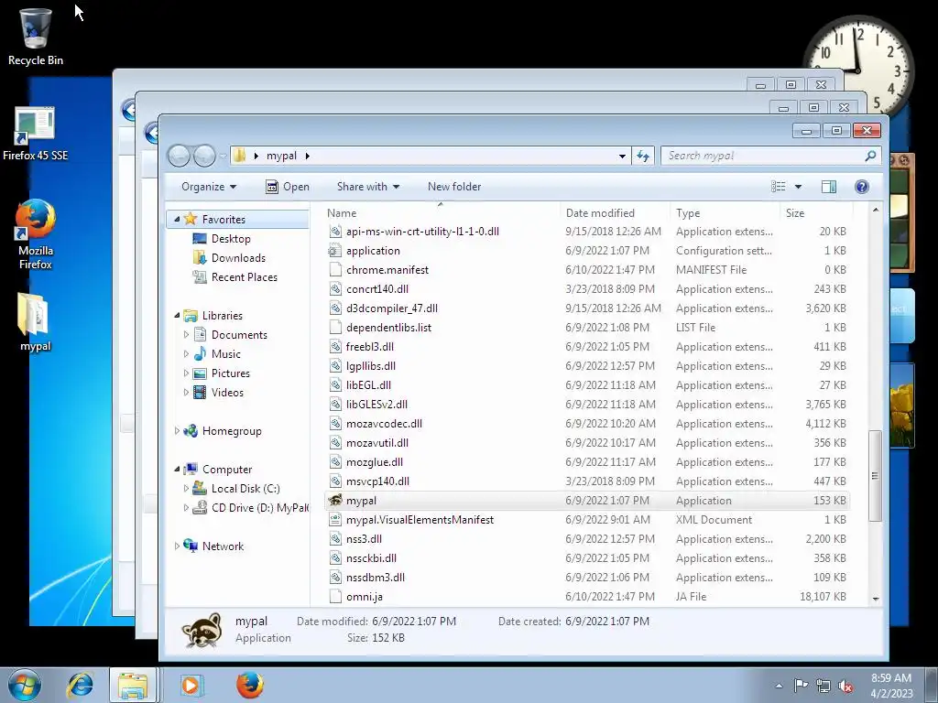938x703 pixels.
Task: Open the Action Center flag icon
Action: click(x=801, y=686)
